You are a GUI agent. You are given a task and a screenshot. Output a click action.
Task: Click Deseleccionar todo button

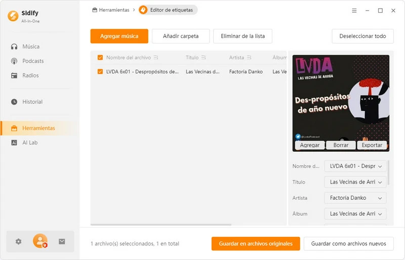(x=362, y=36)
